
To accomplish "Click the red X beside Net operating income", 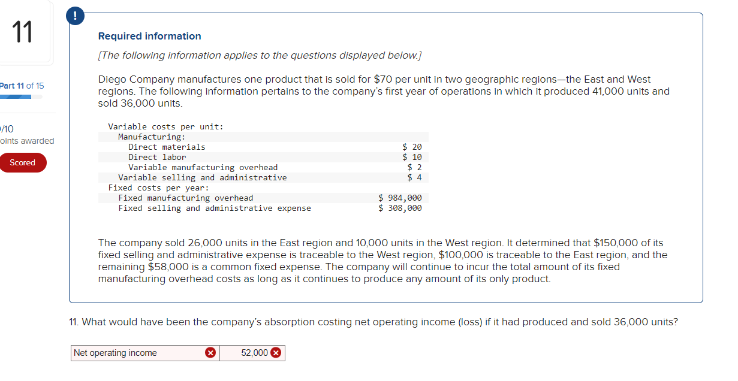I will 210,353.
